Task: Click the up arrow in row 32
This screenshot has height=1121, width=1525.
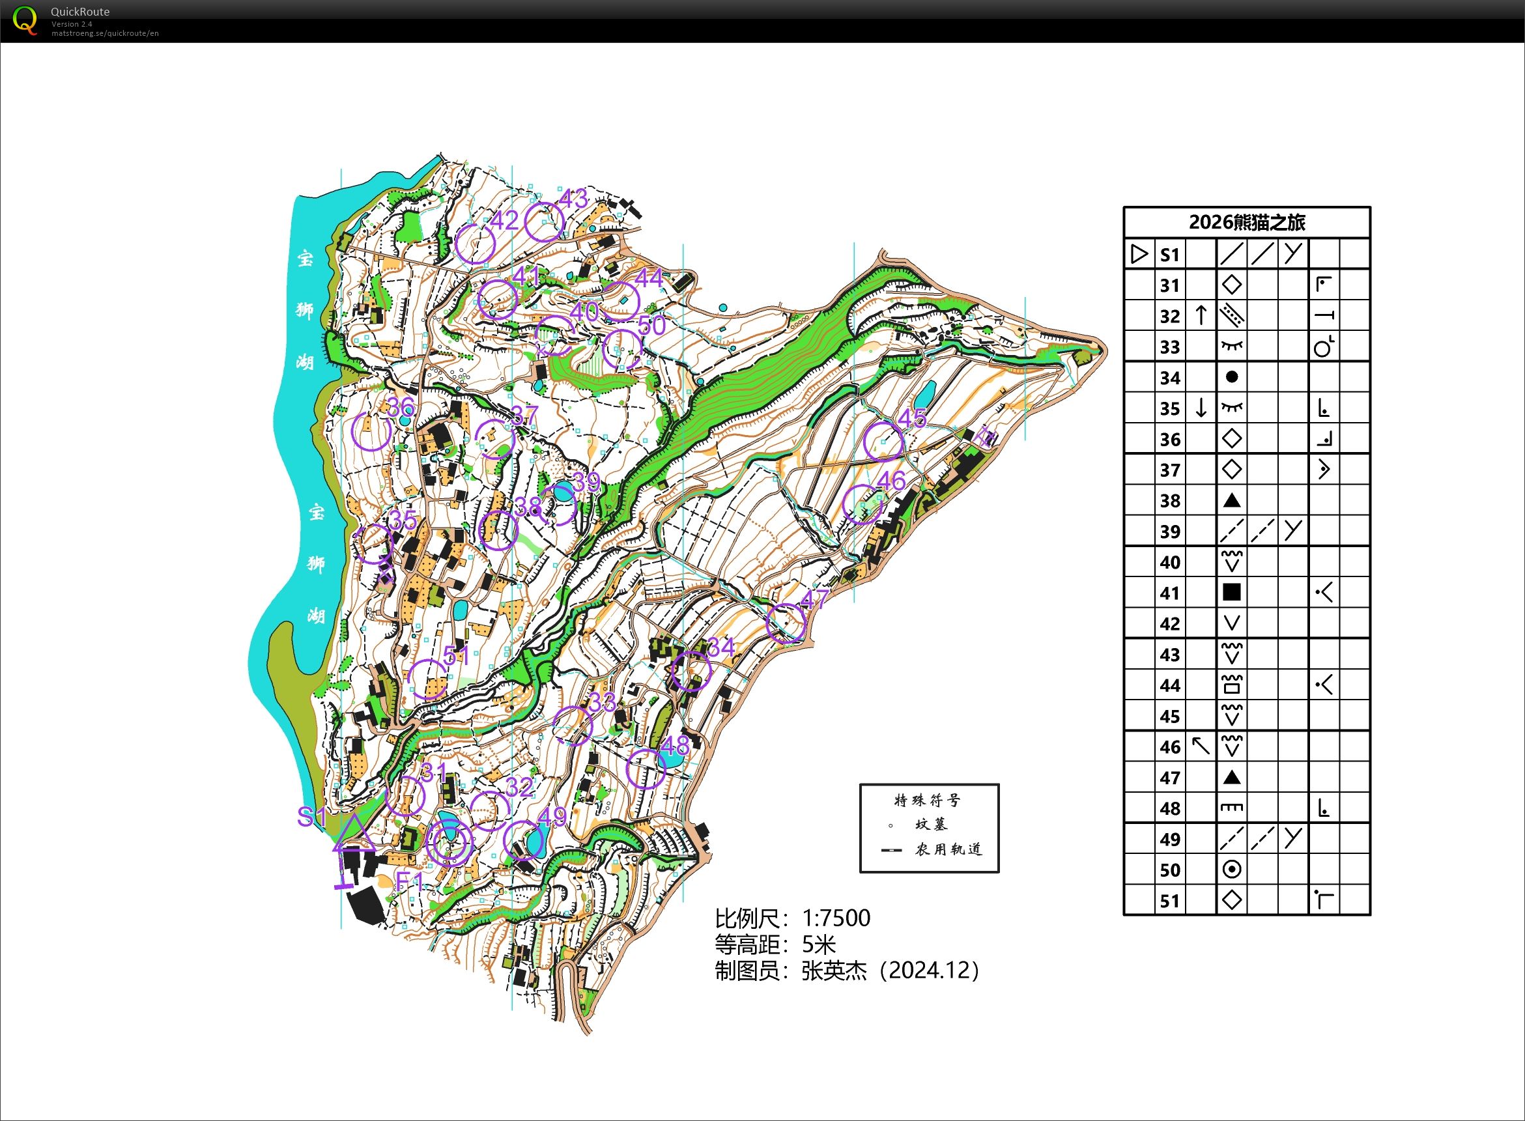Action: [1200, 315]
